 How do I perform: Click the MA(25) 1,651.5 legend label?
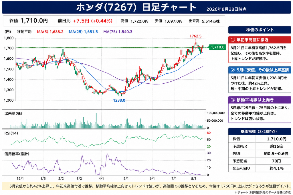pos(83,32)
